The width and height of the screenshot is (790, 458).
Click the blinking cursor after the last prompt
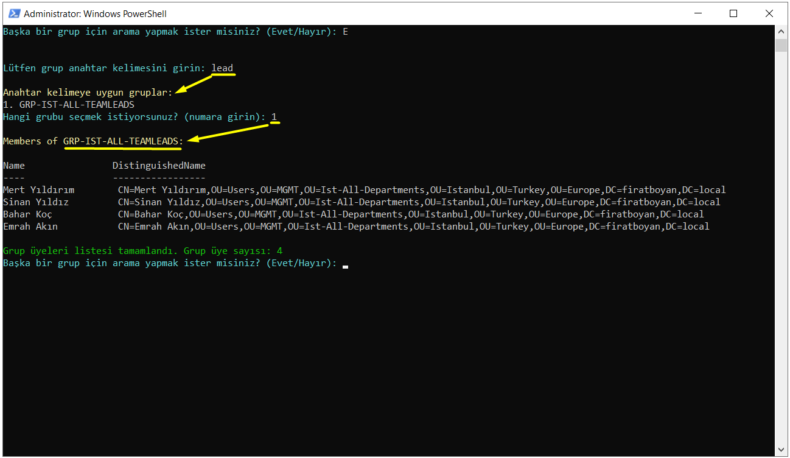pos(345,266)
